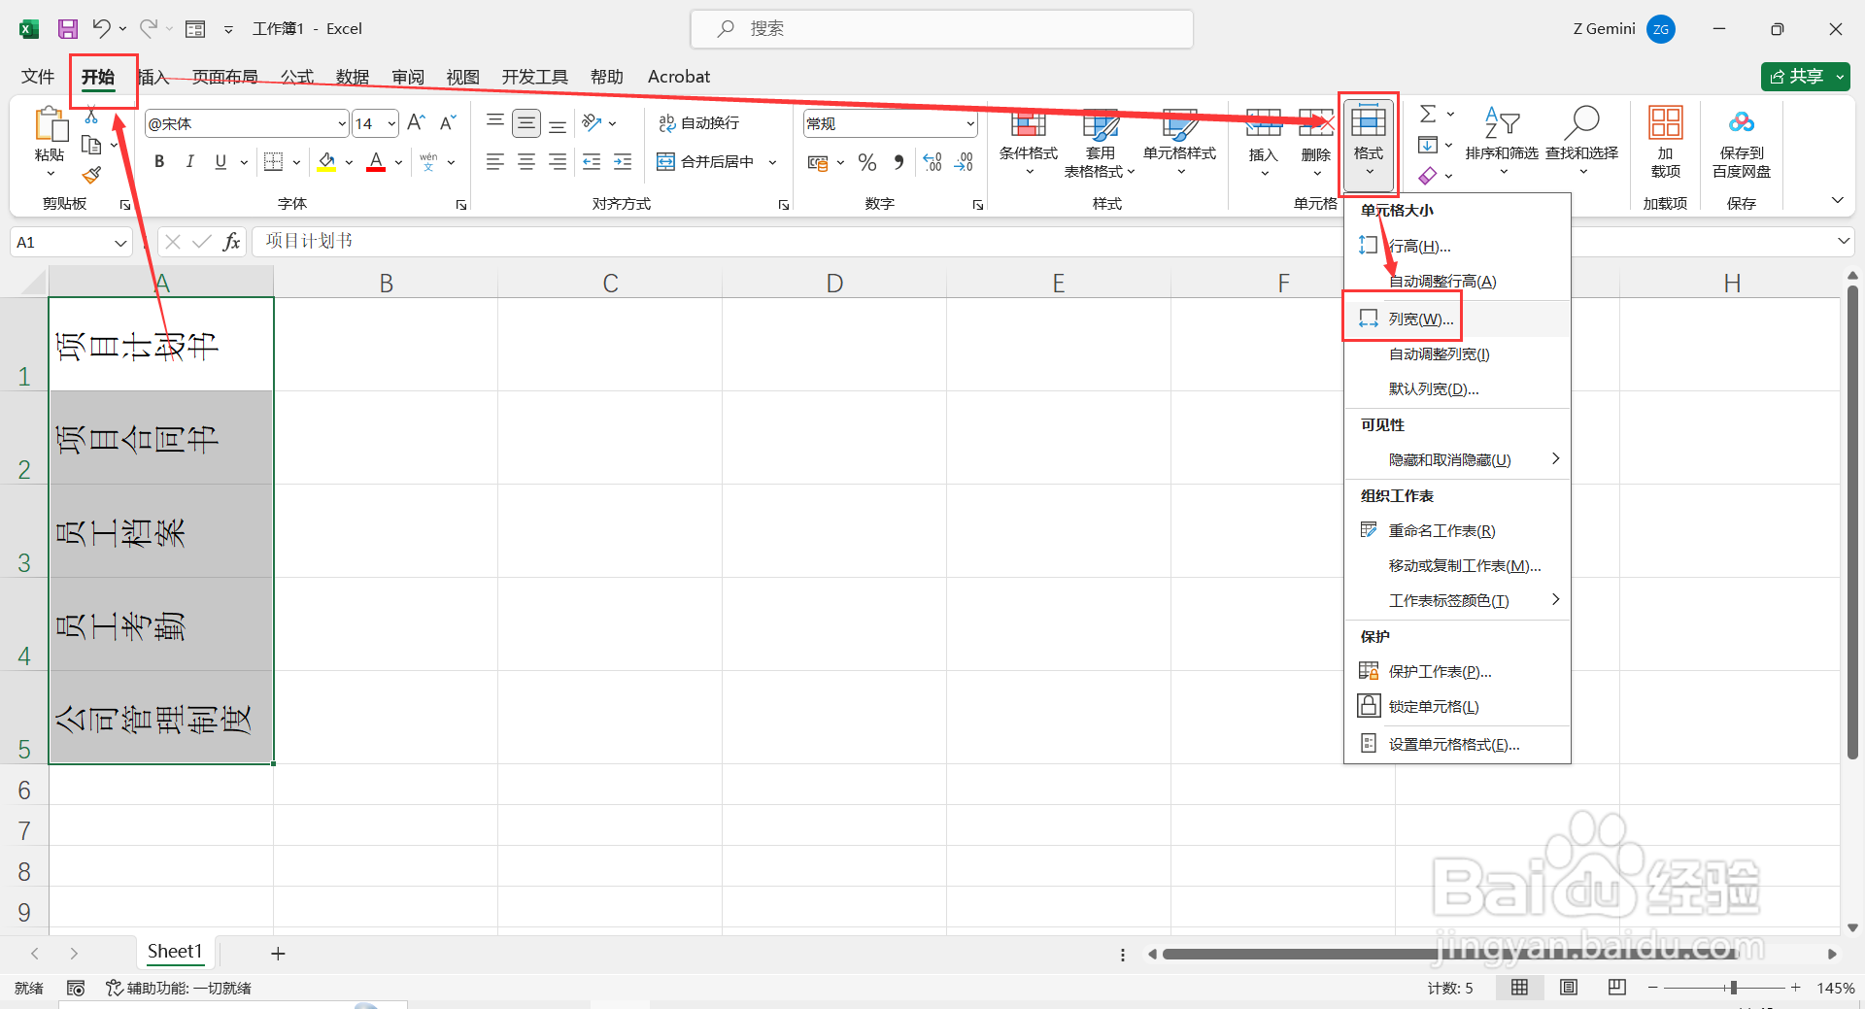The width and height of the screenshot is (1865, 1009).
Task: Click the Clear eraser icon
Action: tap(1428, 176)
